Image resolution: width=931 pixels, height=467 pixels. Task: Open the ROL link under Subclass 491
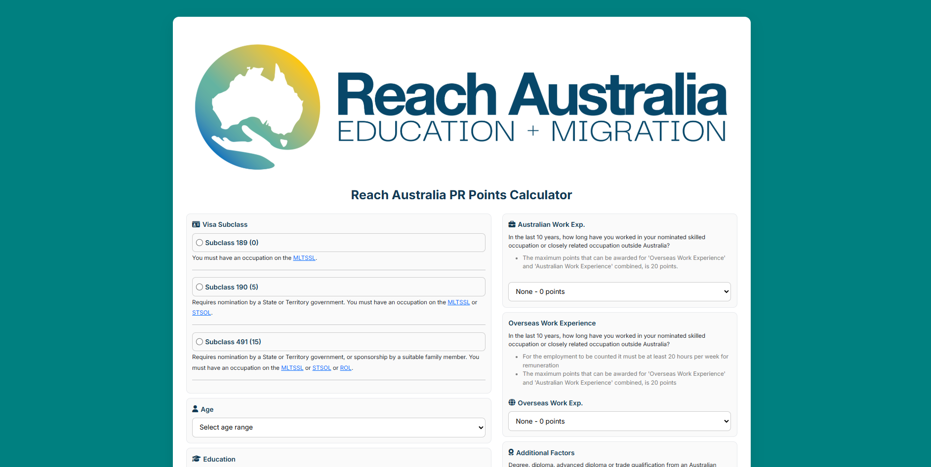pos(346,368)
